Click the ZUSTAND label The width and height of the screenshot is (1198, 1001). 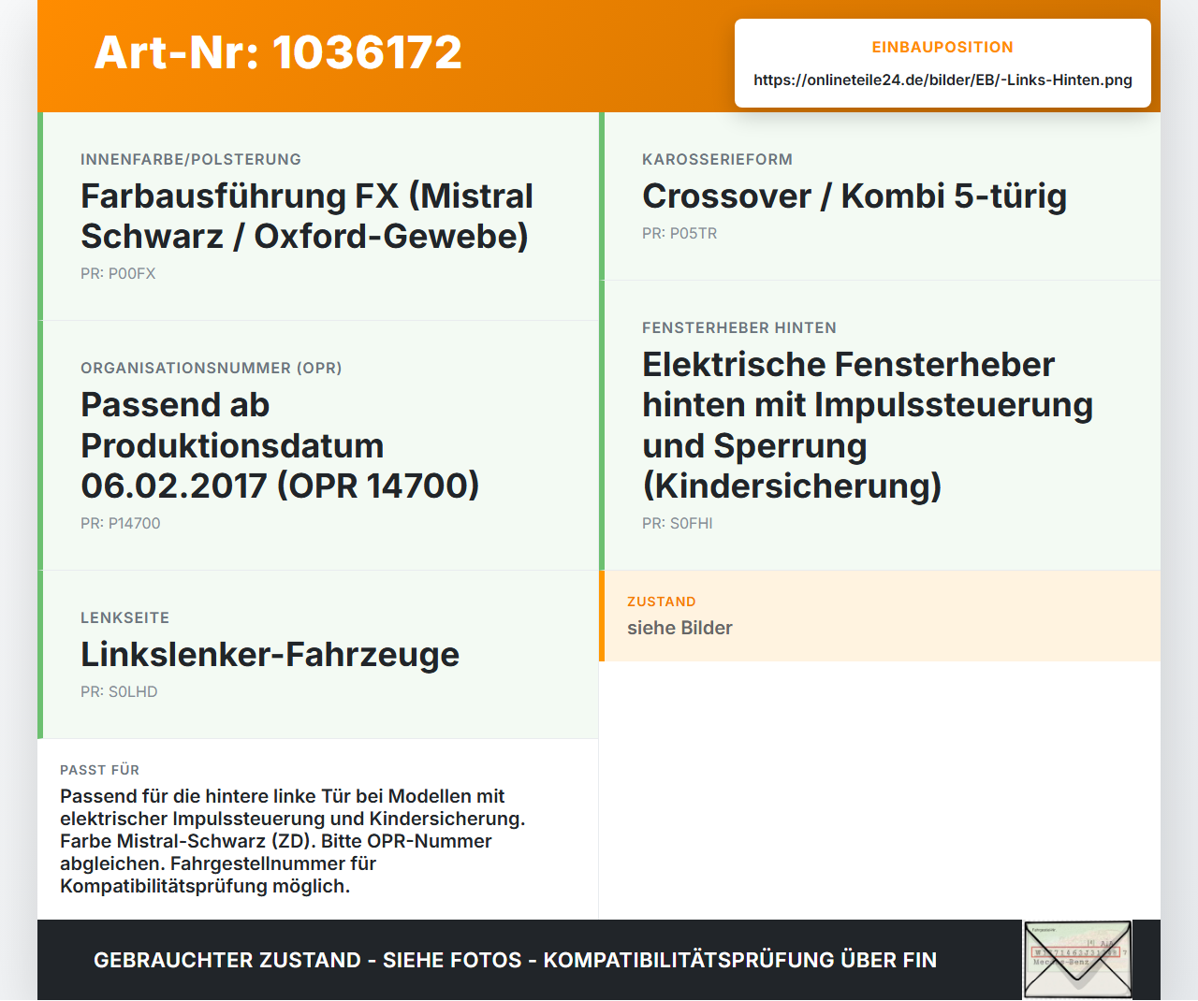click(662, 602)
